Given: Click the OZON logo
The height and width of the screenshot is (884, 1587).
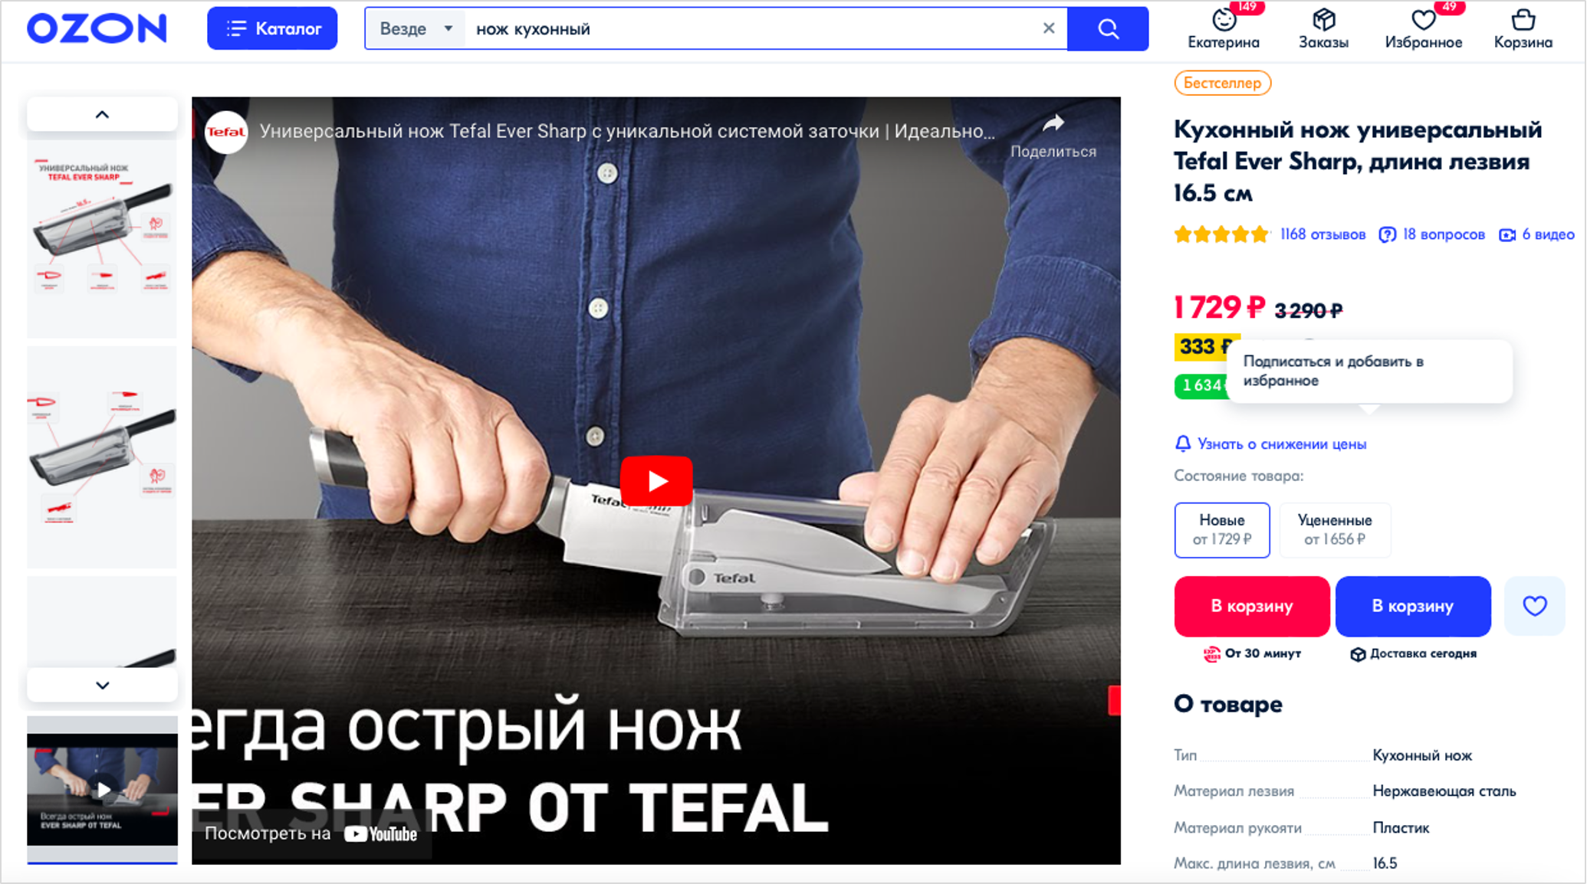Looking at the screenshot, I should (x=97, y=28).
